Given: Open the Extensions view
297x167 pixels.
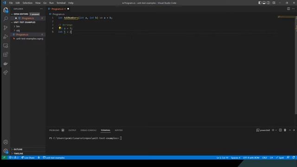Looking at the screenshot, I should pos(6,55).
